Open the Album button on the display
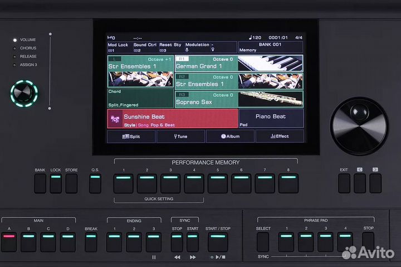 pyautogui.click(x=230, y=136)
